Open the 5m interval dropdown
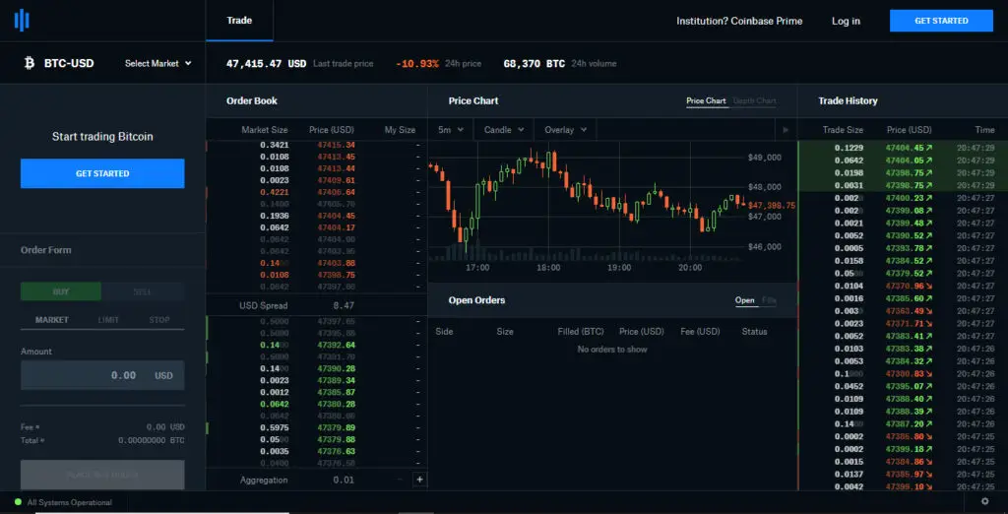1008x514 pixels. [x=451, y=130]
